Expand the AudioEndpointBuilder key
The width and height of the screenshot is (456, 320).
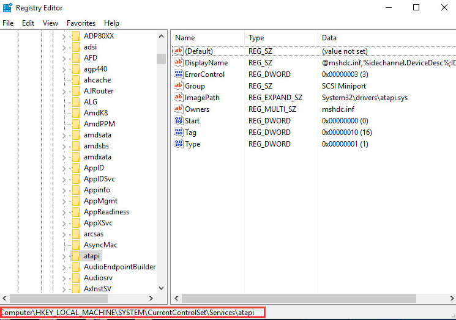click(64, 267)
